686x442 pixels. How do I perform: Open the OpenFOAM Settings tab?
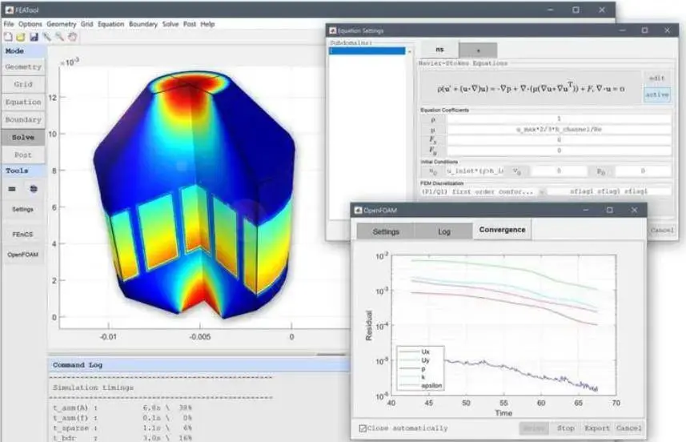(386, 231)
